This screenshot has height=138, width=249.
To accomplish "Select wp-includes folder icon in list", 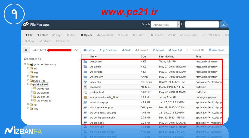I will click(x=85, y=77).
